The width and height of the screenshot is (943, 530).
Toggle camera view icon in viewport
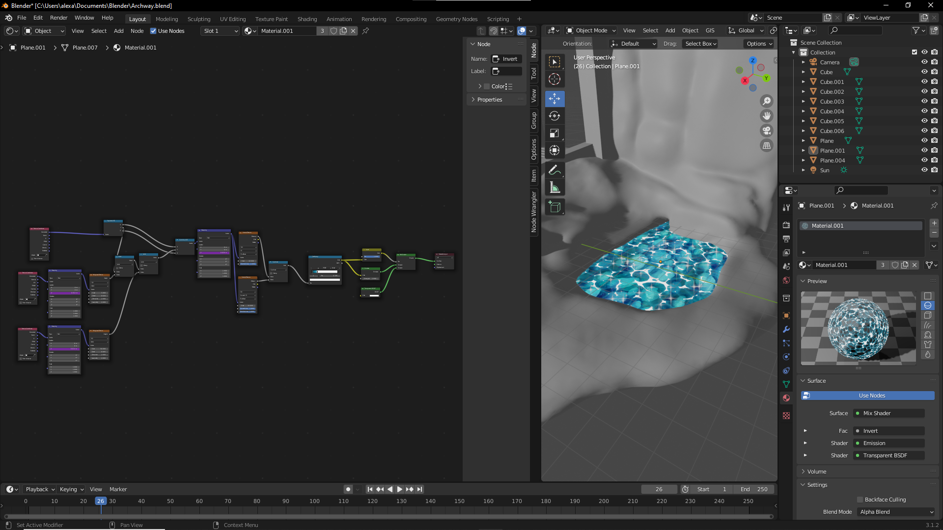pos(766,131)
